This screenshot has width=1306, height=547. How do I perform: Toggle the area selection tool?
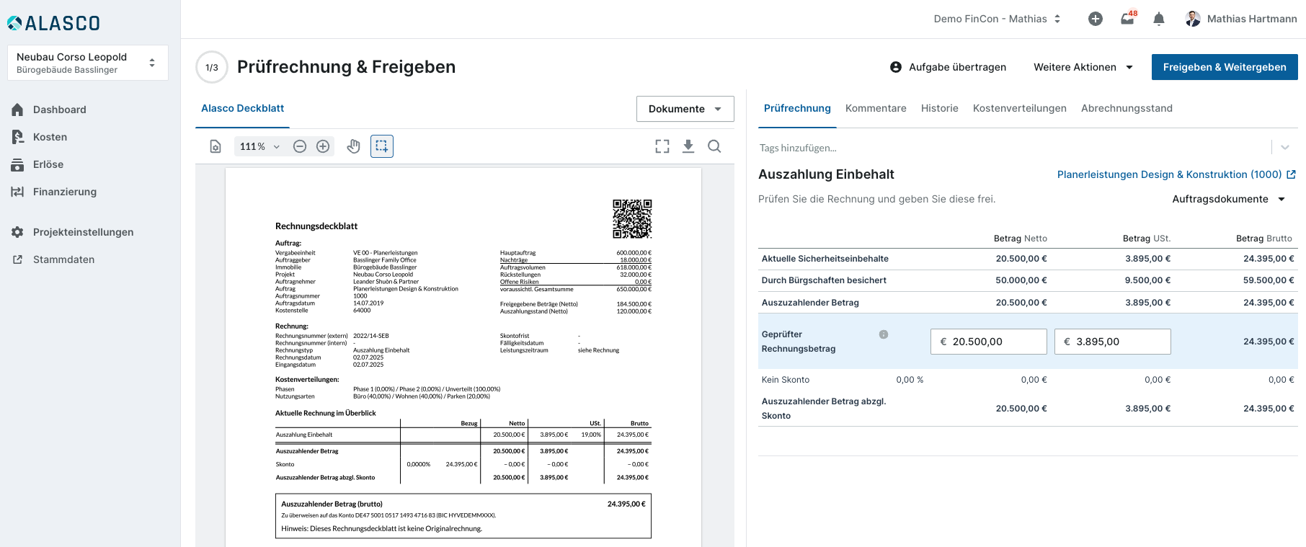(382, 146)
